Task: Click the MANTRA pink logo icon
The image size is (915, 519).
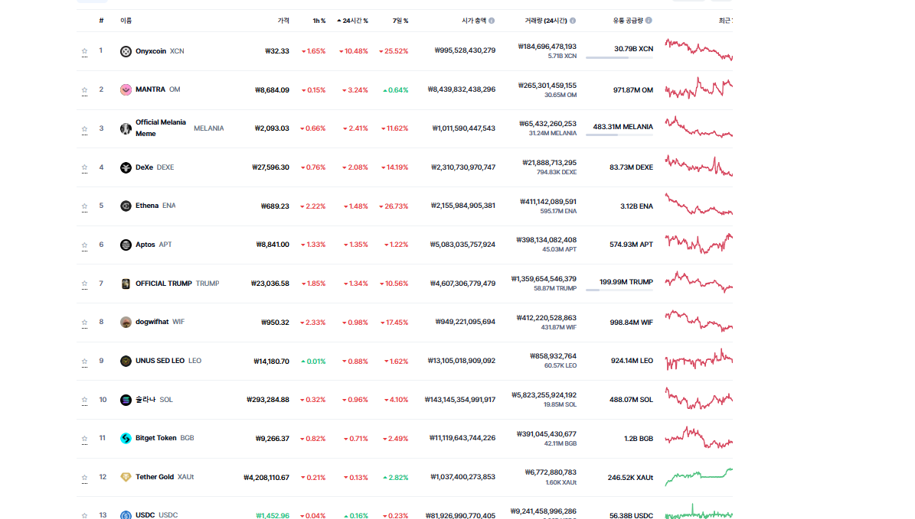Action: pos(126,89)
